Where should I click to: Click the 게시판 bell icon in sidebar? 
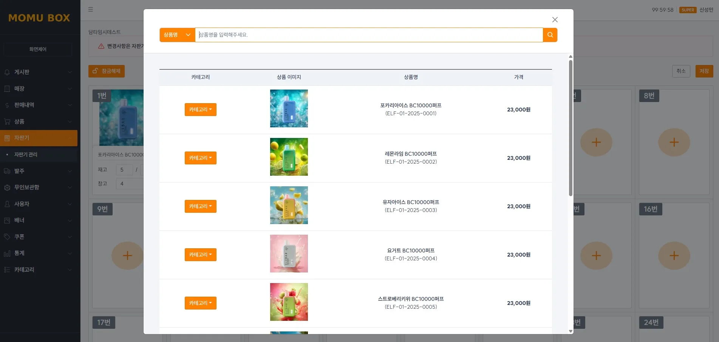coord(7,72)
